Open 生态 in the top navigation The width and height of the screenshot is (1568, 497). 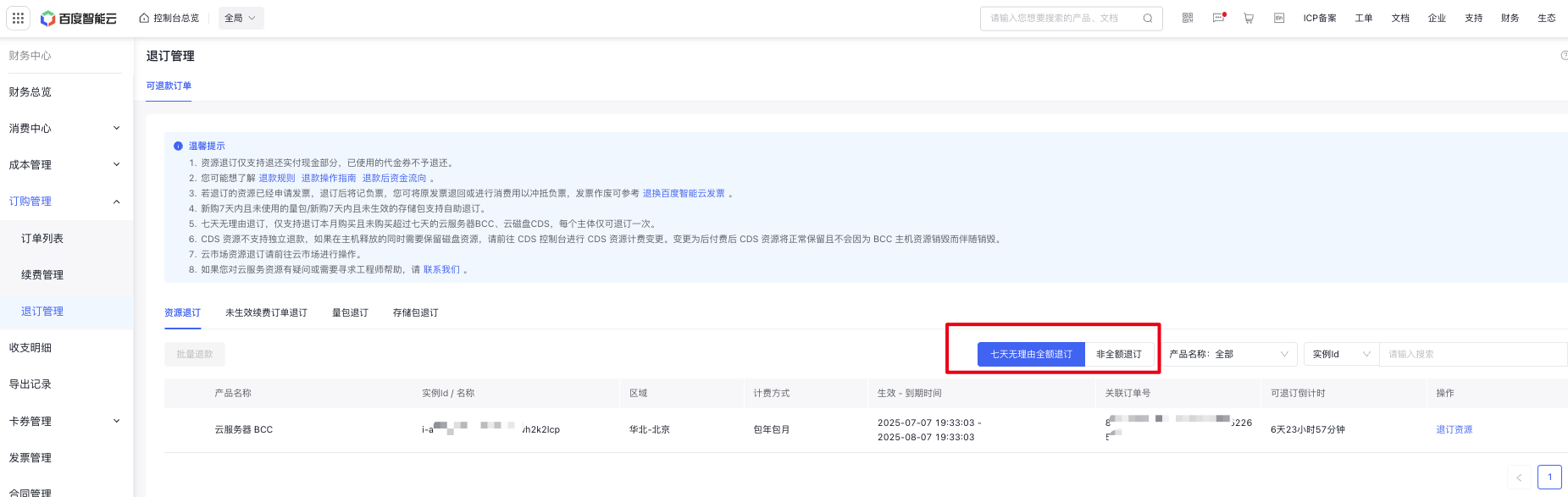coord(1547,18)
